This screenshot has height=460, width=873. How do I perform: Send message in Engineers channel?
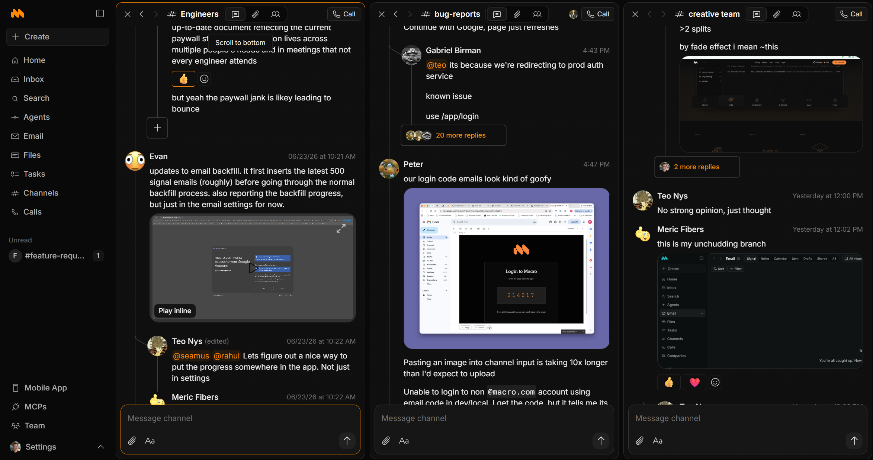pos(347,441)
